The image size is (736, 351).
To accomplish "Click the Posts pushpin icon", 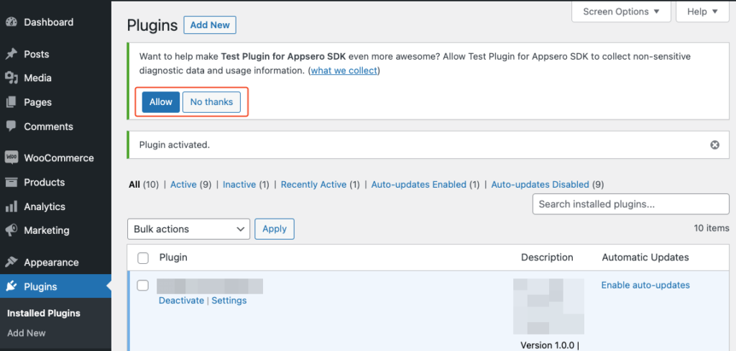I will coord(11,54).
